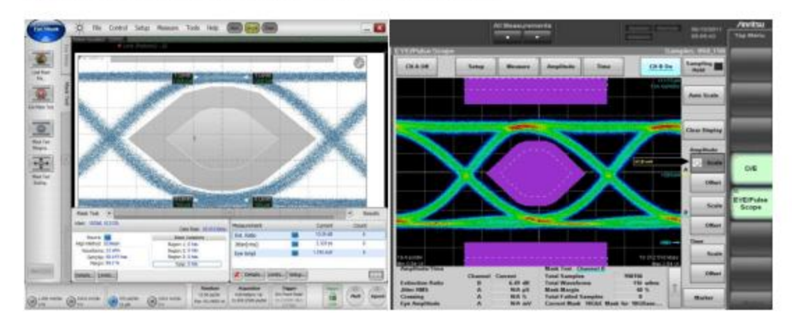
Task: Click the settings gear icon beside File
Action: [x=80, y=28]
